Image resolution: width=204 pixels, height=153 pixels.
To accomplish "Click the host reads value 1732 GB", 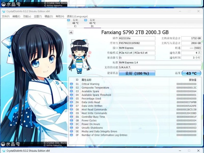I will (191, 38).
